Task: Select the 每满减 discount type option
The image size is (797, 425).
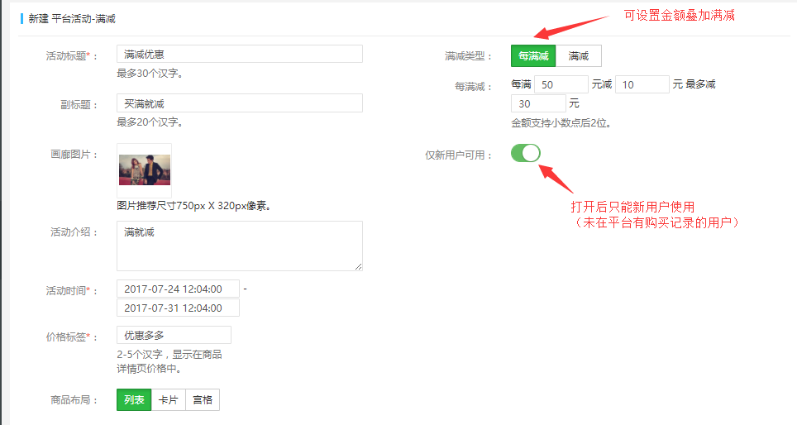Action: click(533, 56)
